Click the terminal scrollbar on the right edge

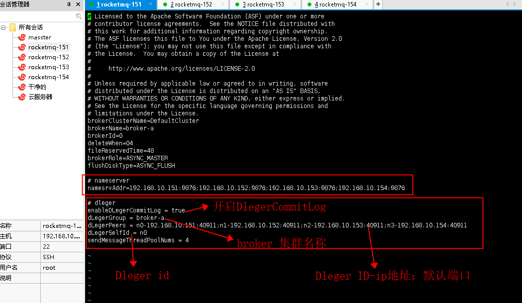[520, 149]
